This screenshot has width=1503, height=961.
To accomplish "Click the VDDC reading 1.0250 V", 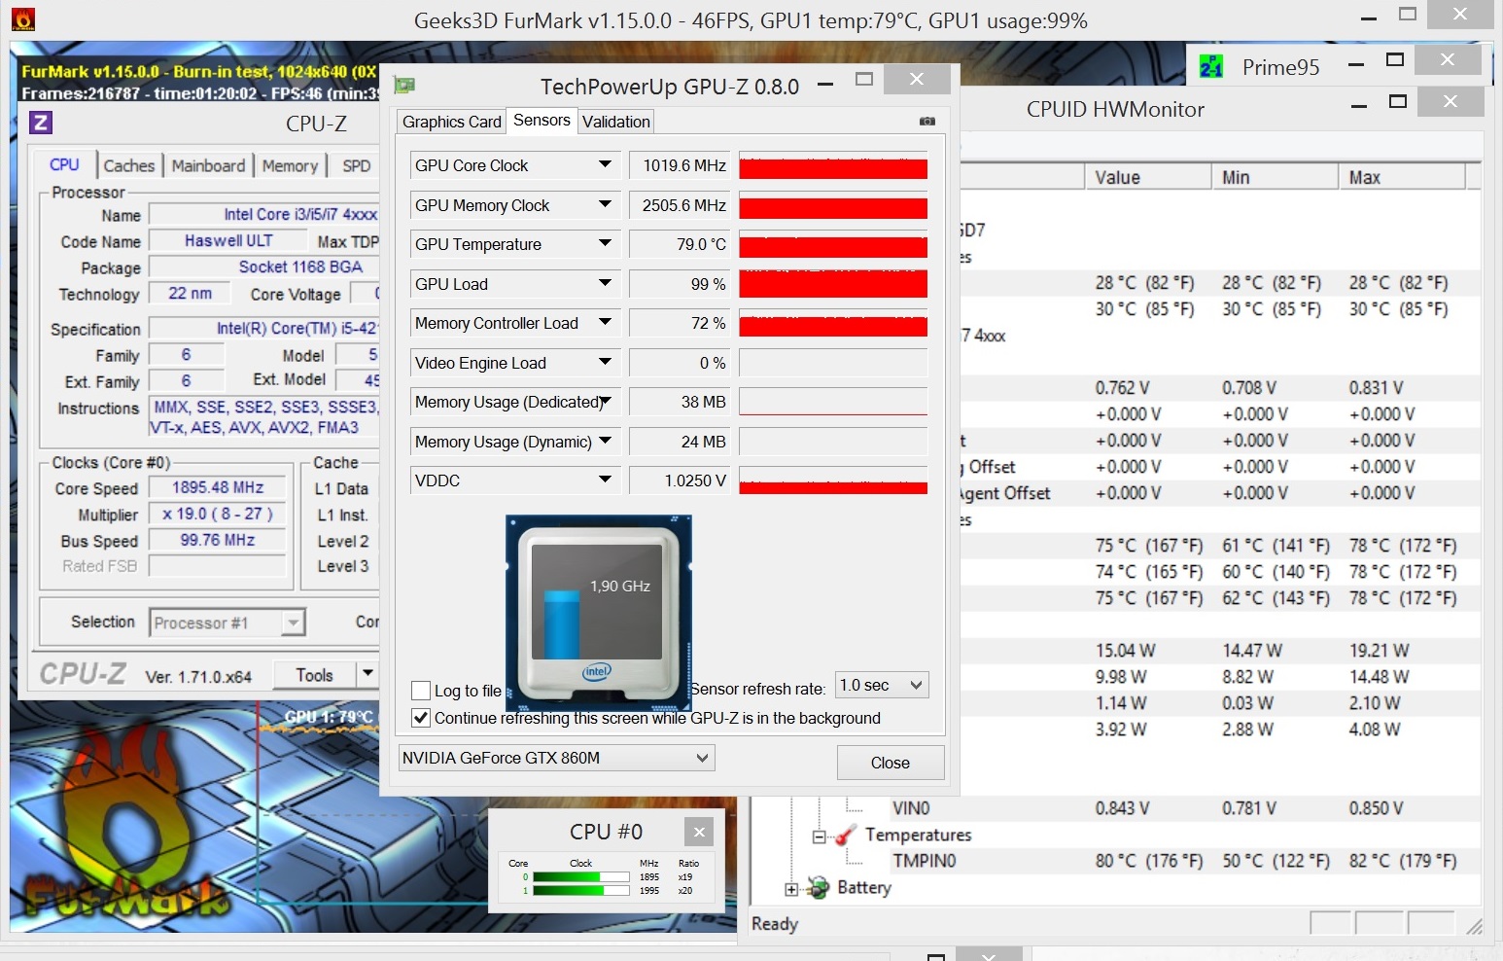I will point(681,480).
